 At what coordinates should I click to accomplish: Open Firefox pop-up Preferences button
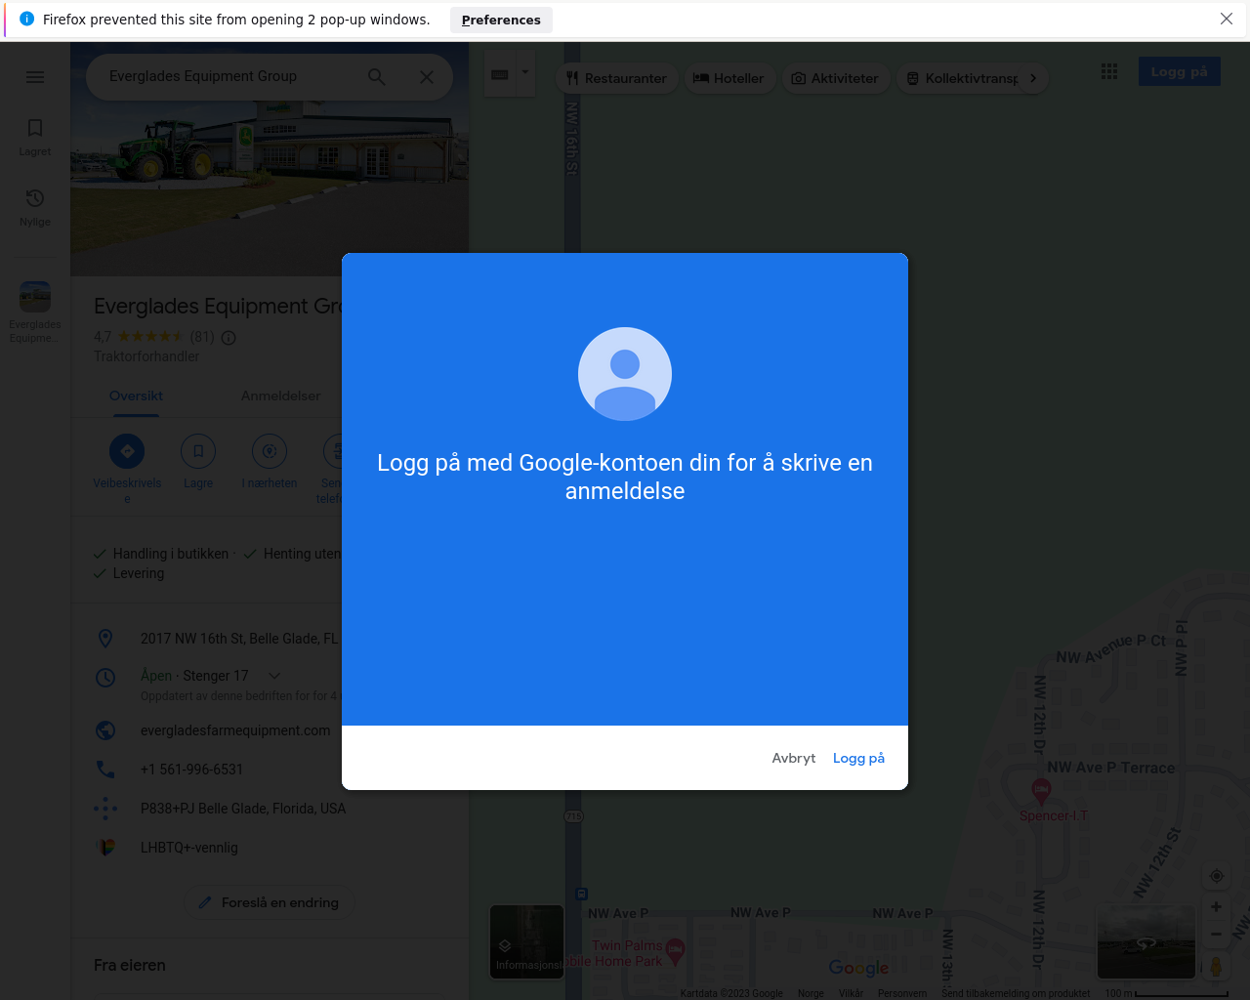pyautogui.click(x=501, y=20)
